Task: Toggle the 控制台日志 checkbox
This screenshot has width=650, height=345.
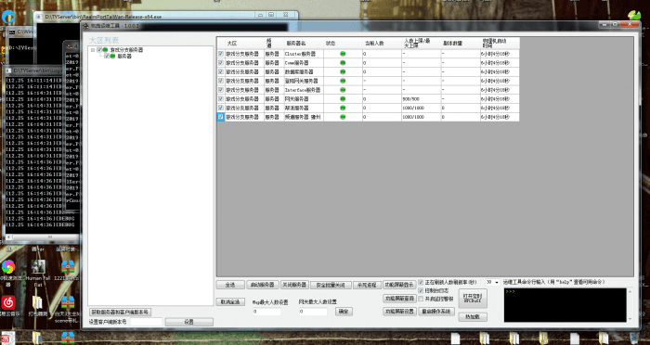Action: 421,290
